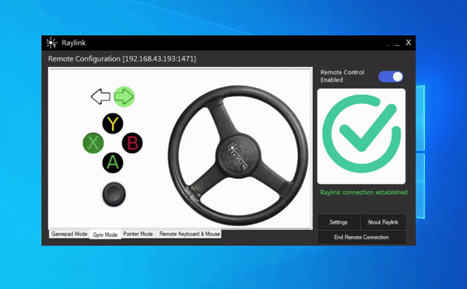Click the About Raylink button

pos(383,222)
